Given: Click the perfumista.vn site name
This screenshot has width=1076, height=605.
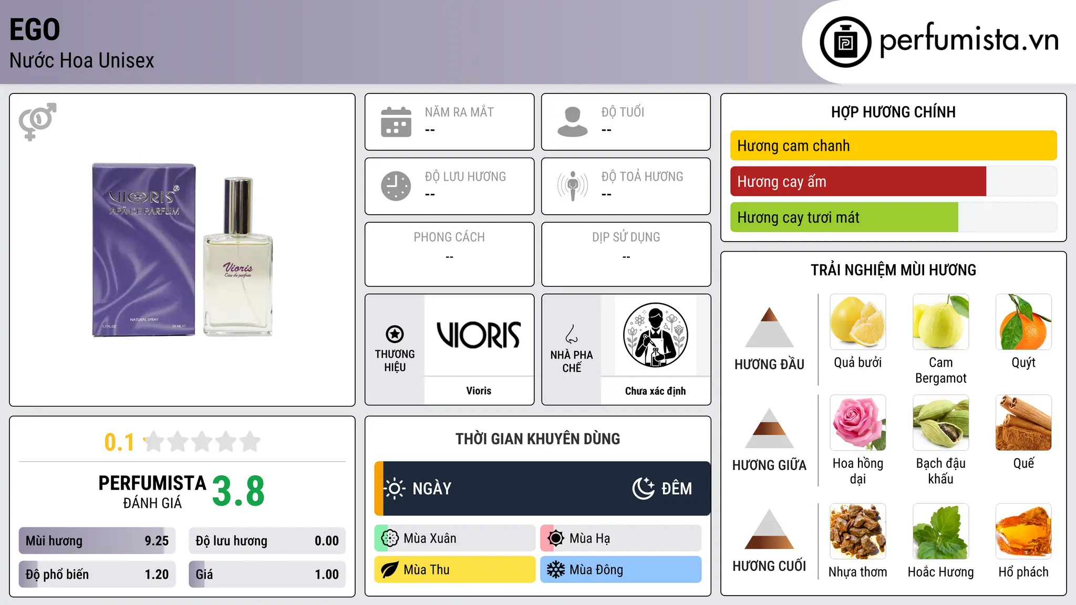Looking at the screenshot, I should (x=969, y=39).
